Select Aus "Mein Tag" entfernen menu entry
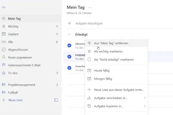This screenshot has width=173, height=115. (x=116, y=43)
